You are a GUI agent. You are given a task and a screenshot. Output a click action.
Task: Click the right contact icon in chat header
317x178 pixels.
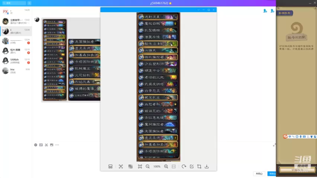click(x=272, y=11)
